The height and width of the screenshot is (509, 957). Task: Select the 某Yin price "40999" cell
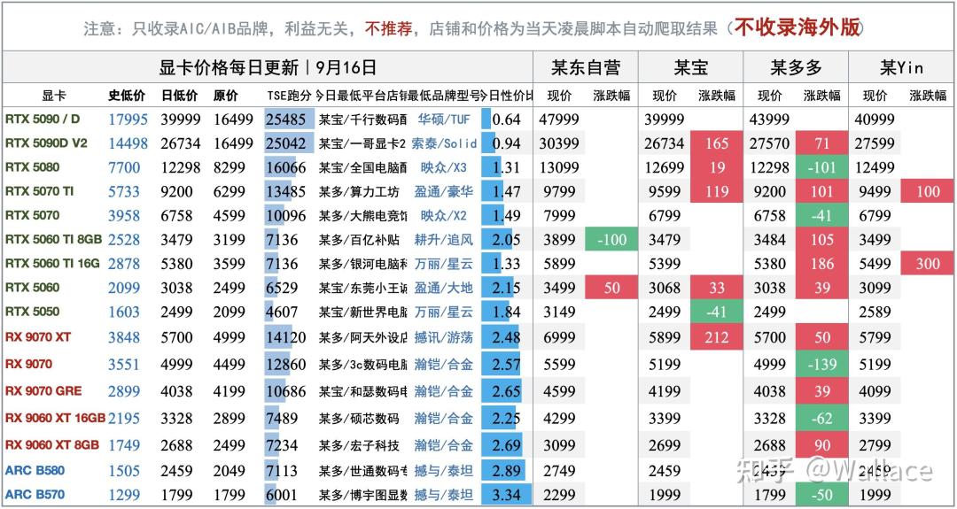(874, 120)
